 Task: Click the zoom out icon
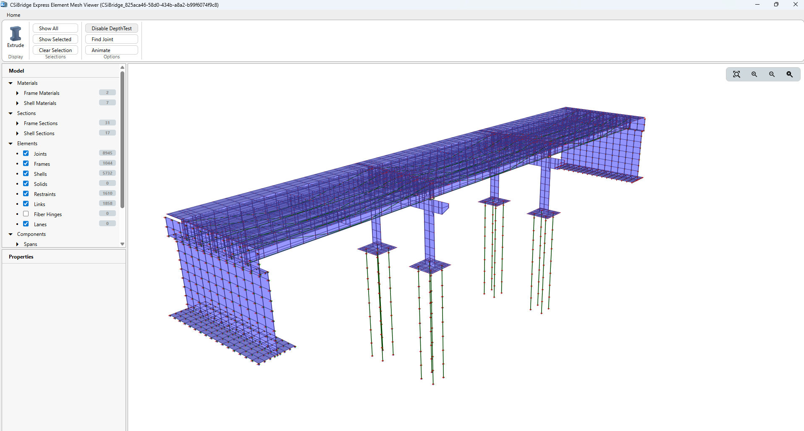click(x=772, y=74)
